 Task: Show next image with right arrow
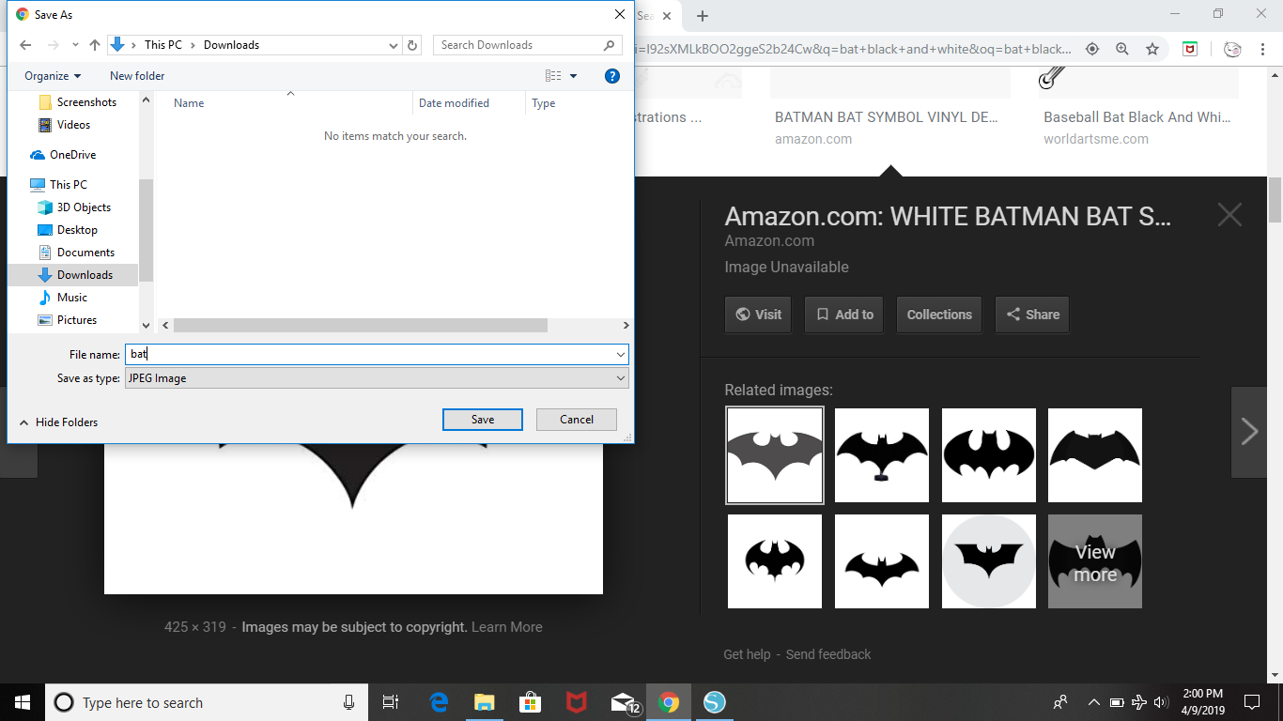pos(1249,432)
